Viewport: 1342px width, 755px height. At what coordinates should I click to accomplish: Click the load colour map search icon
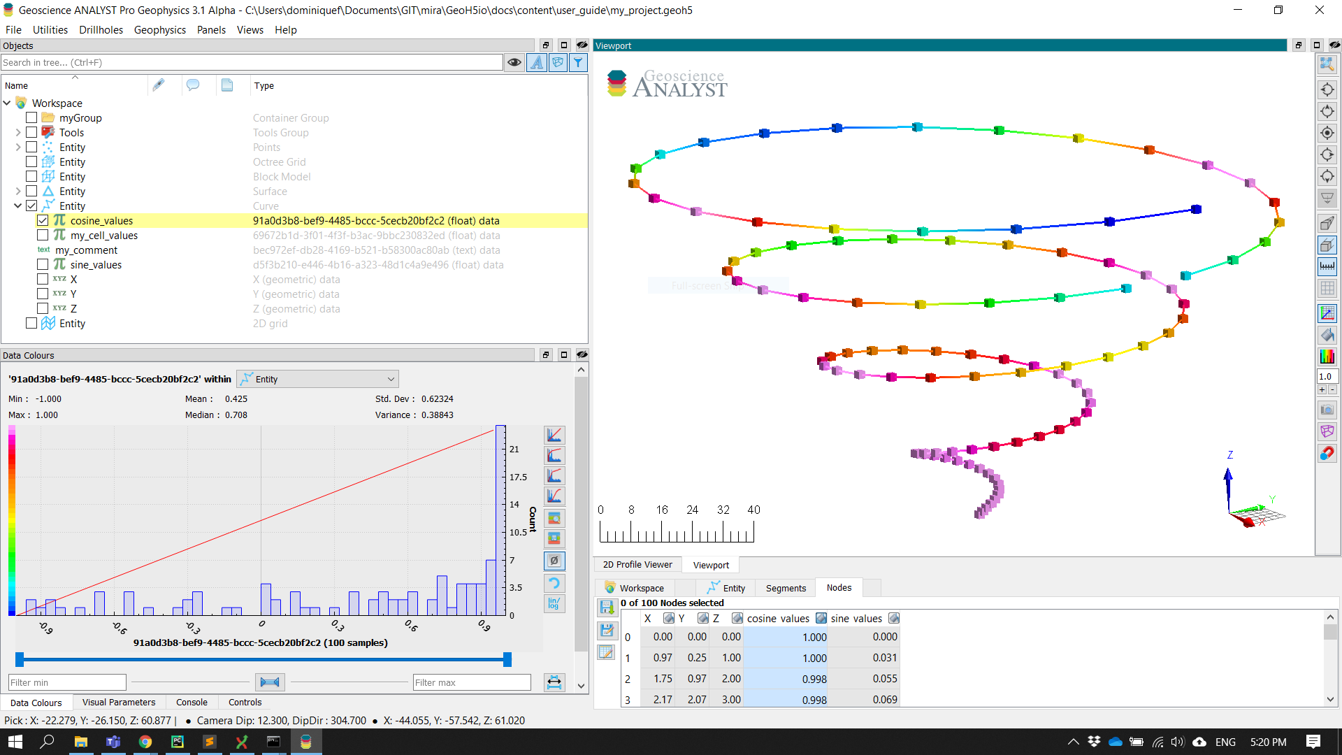(x=554, y=518)
